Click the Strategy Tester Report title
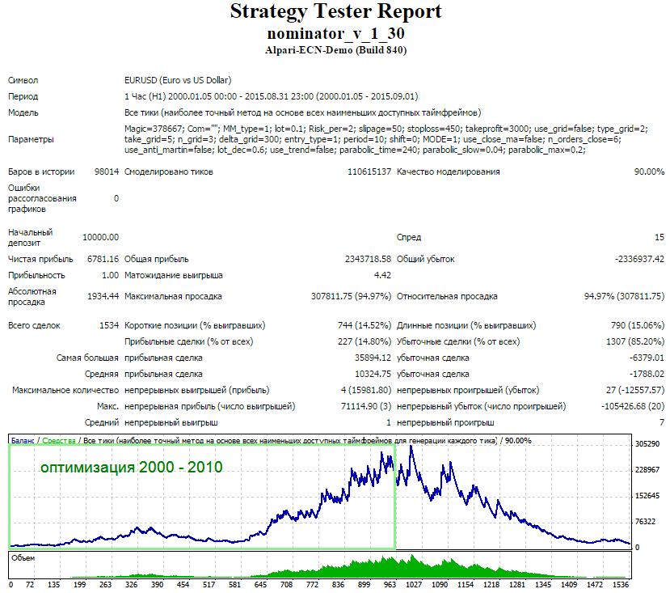The width and height of the screenshot is (670, 593). pyautogui.click(x=336, y=11)
